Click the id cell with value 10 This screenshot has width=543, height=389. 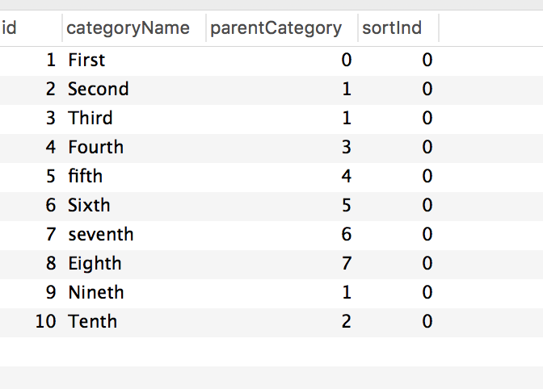(31, 321)
